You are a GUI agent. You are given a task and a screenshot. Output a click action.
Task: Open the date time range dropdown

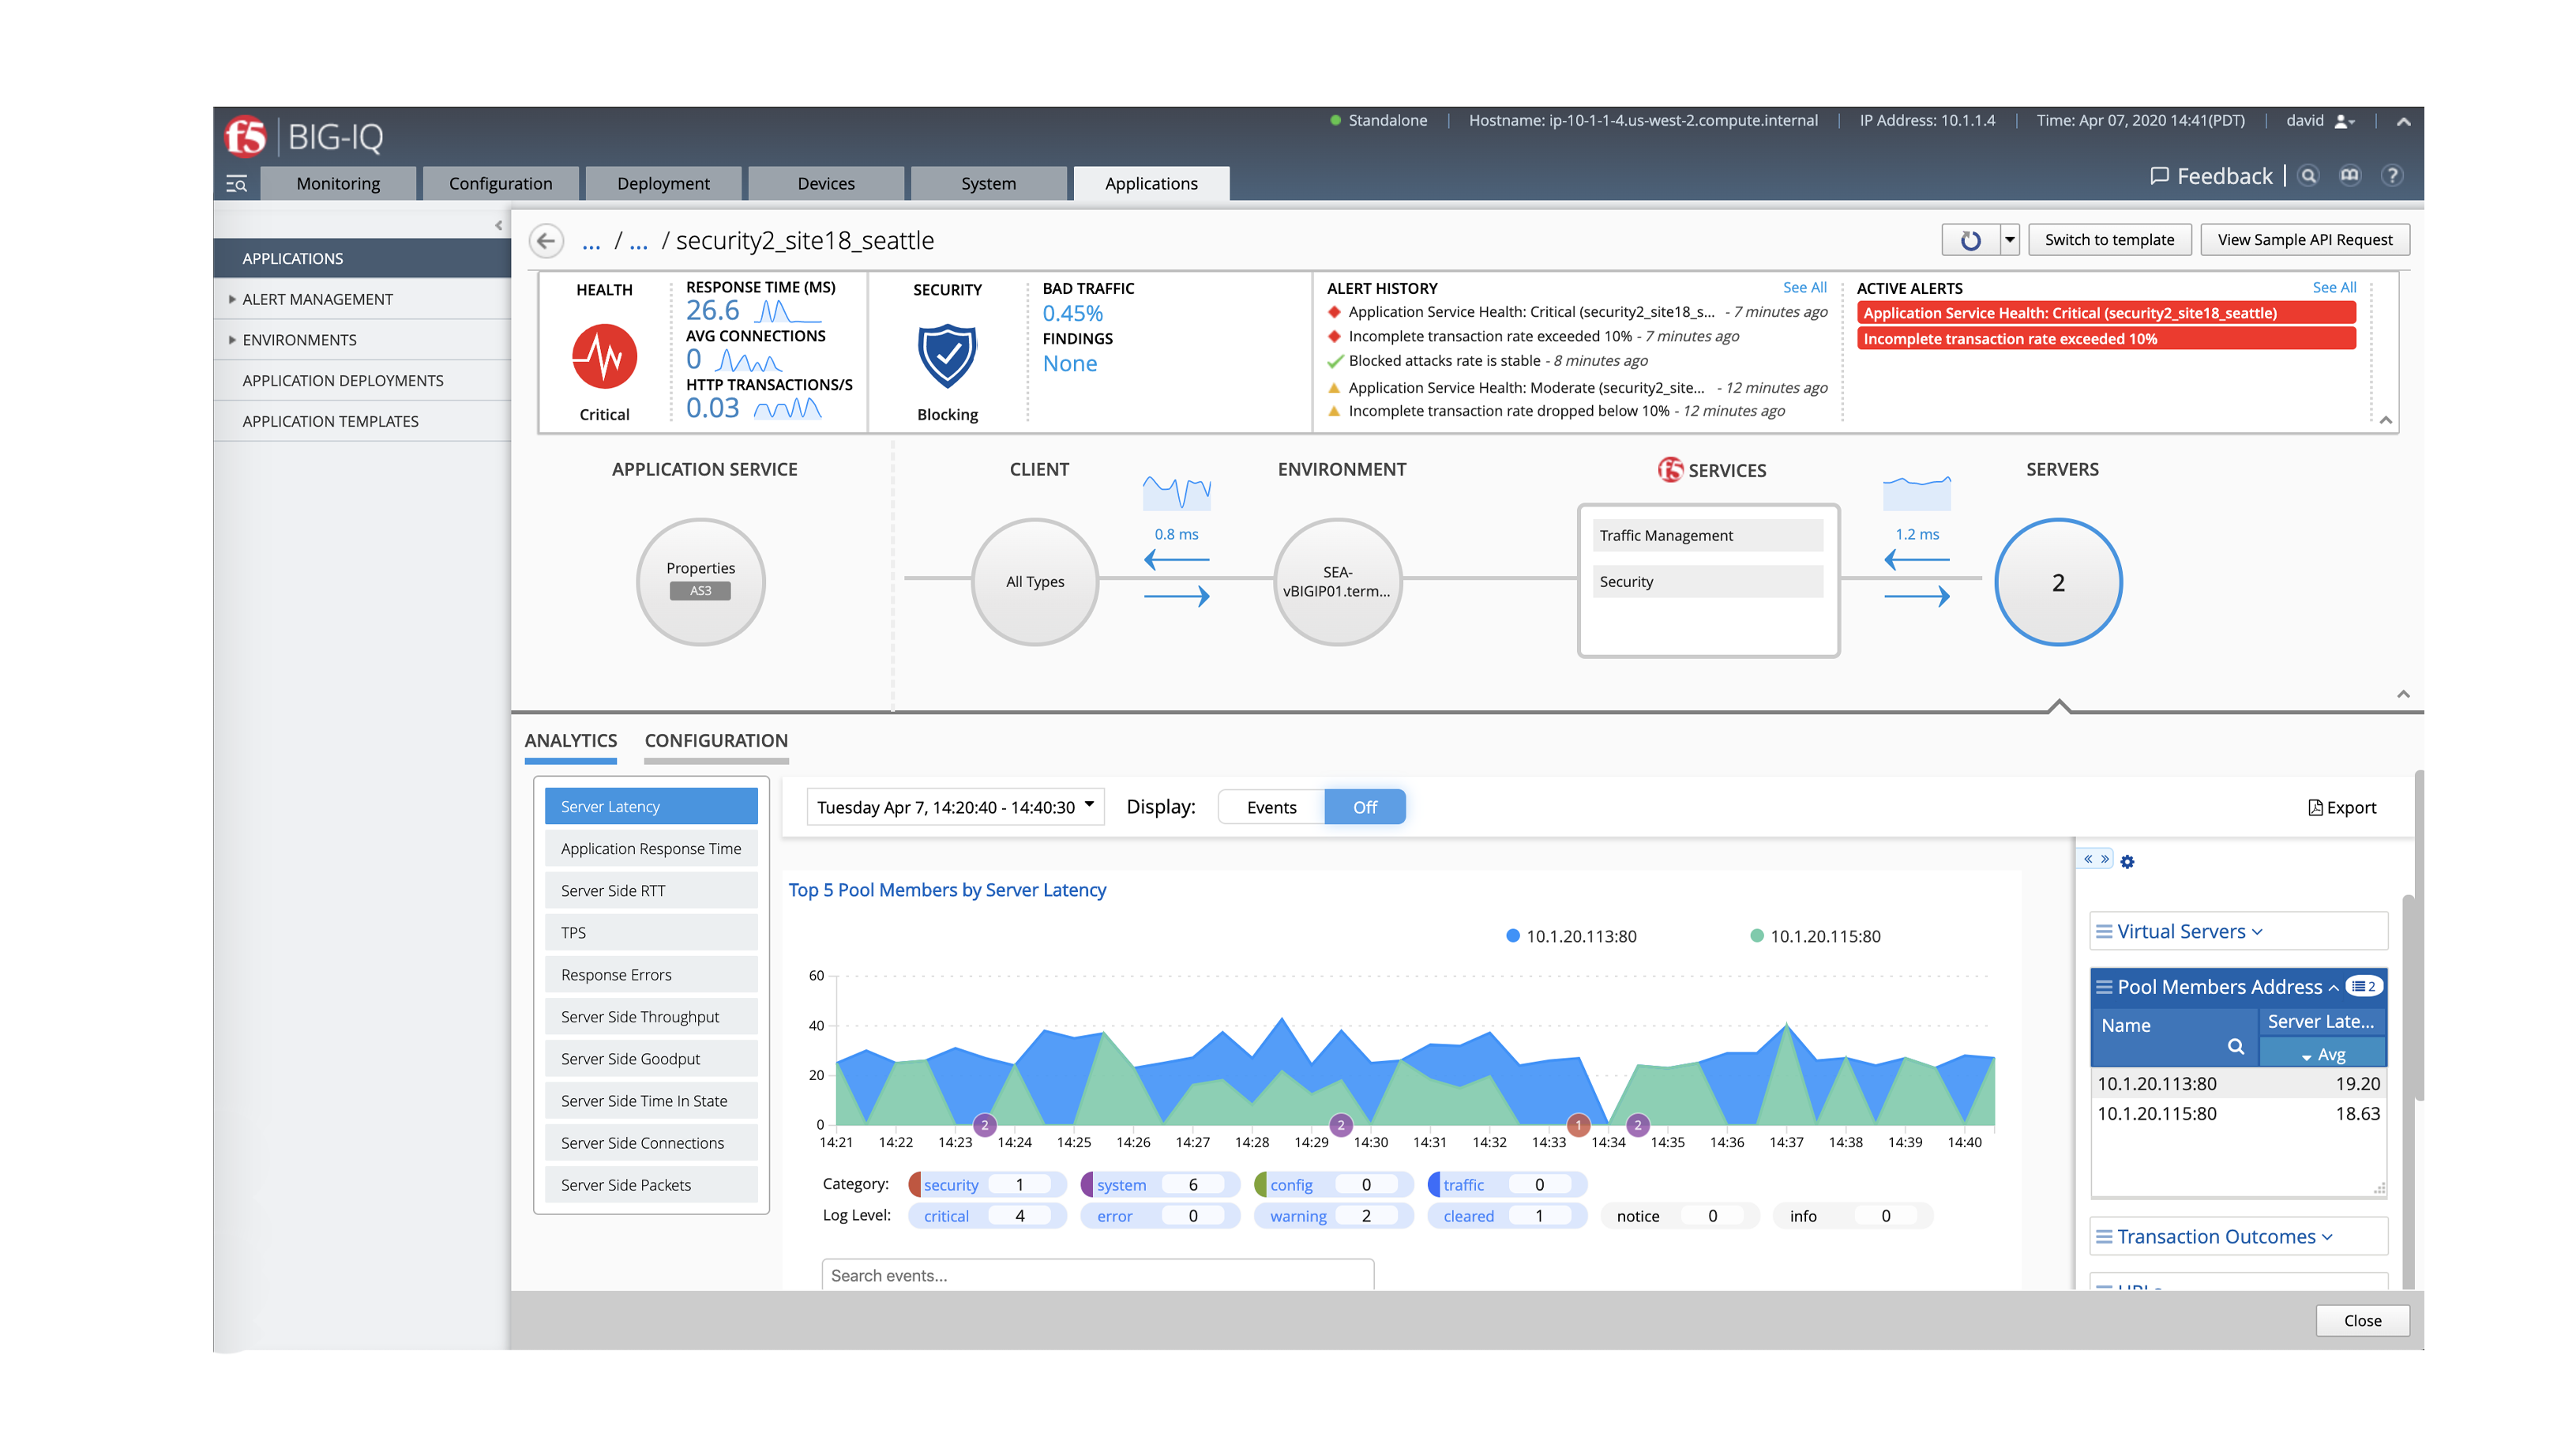click(955, 807)
